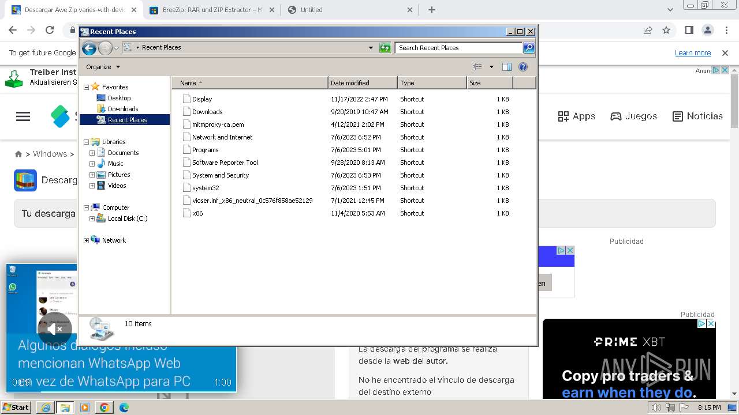Open Chrome profile avatar icon
Viewport: 739px width, 415px height.
pyautogui.click(x=707, y=30)
